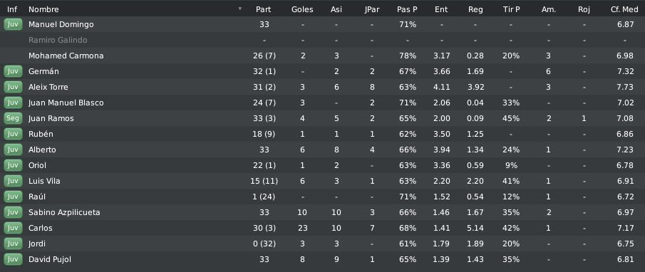645x272 pixels.
Task: Click the Juv badge beside David Pujol
Action: point(13,259)
